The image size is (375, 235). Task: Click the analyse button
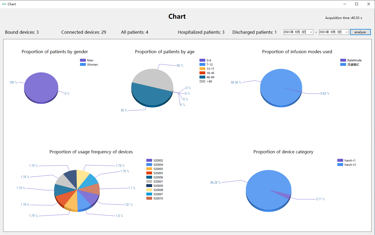tap(360, 32)
